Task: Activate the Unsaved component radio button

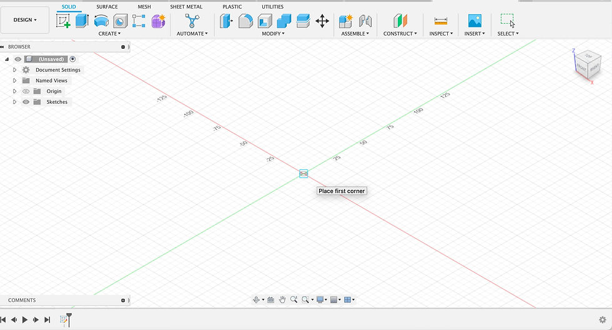Action: click(72, 59)
